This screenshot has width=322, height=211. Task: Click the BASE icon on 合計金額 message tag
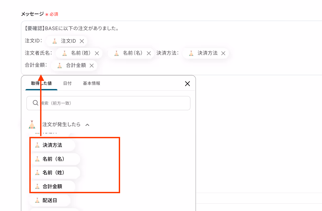60,65
